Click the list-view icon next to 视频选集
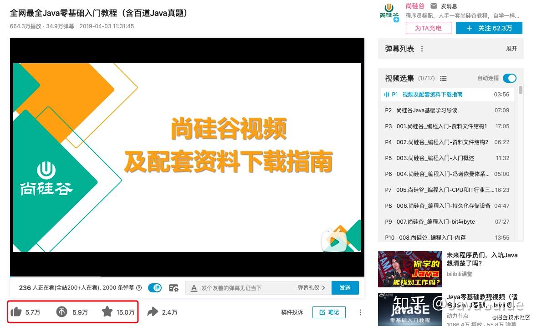 click(x=443, y=78)
